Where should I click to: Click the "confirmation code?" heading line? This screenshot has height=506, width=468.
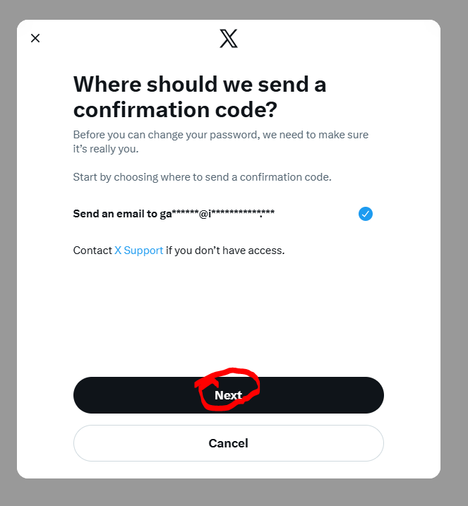click(175, 110)
